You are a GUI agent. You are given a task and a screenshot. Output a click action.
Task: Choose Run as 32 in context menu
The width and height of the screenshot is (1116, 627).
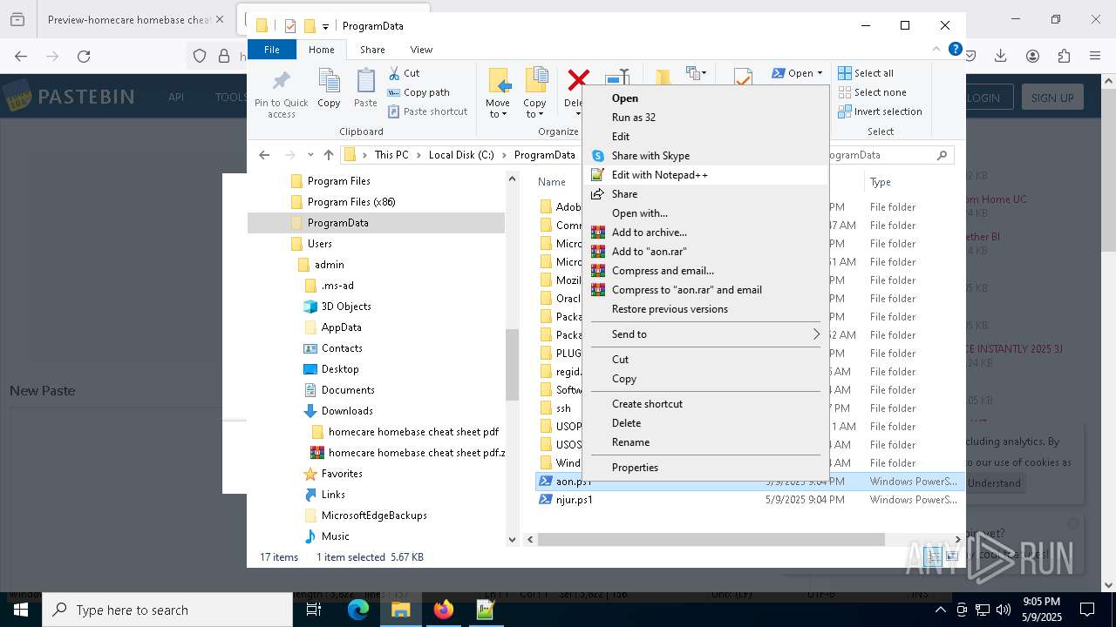[704, 118]
